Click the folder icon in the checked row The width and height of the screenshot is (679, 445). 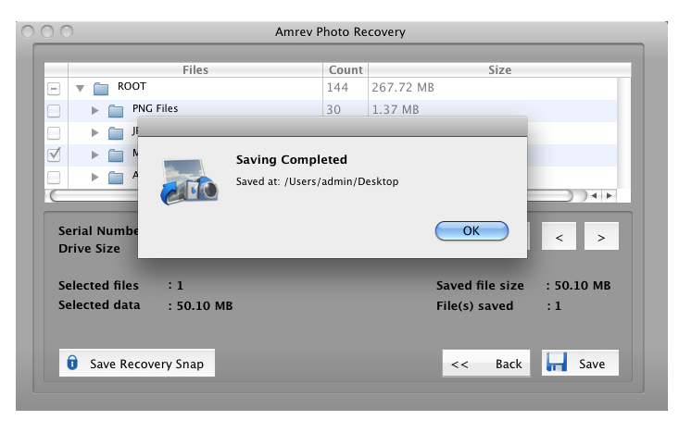(x=116, y=155)
